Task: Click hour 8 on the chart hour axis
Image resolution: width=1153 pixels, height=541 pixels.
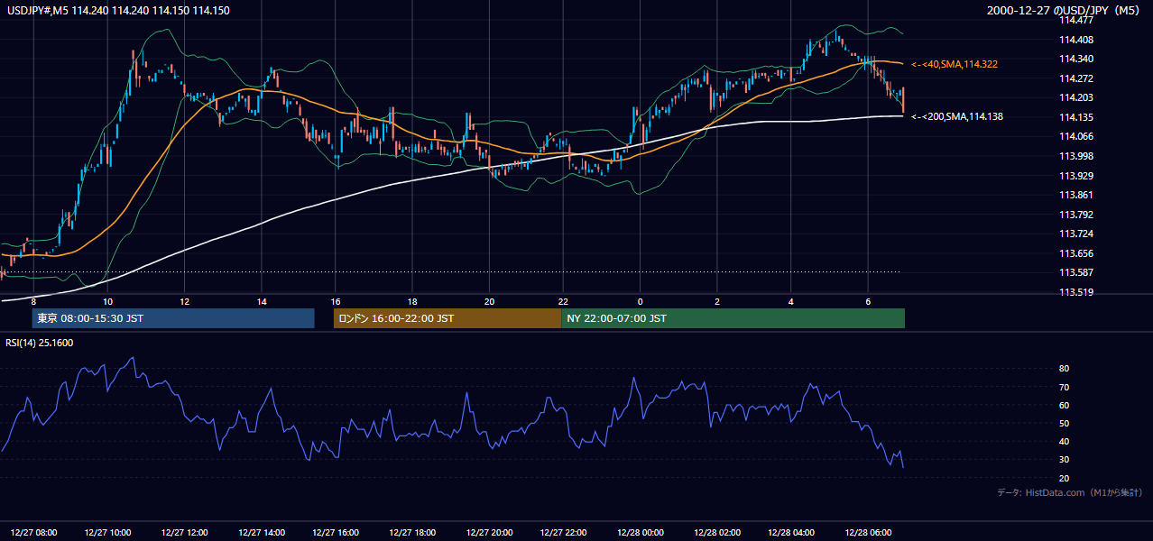Action: [33, 301]
